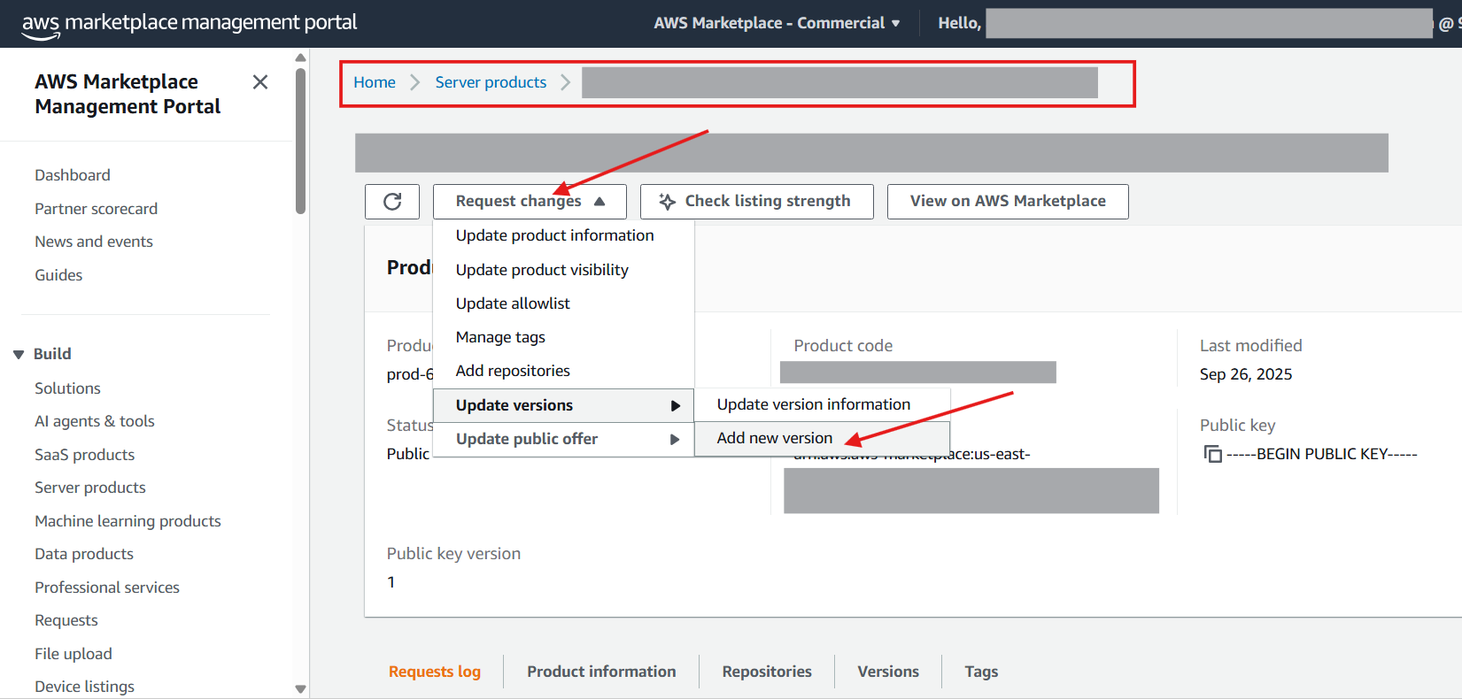The height and width of the screenshot is (699, 1462).
Task: Click the Public key version value 1
Action: [391, 582]
